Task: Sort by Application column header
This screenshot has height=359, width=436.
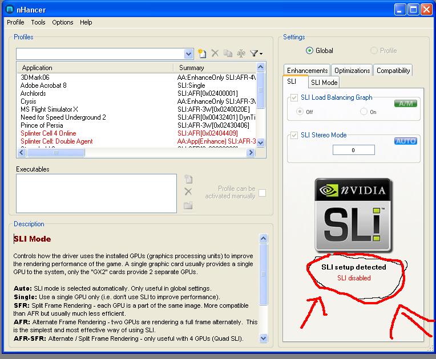Action: [95, 68]
